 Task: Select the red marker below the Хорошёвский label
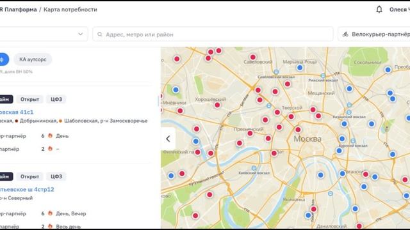[x=217, y=105]
